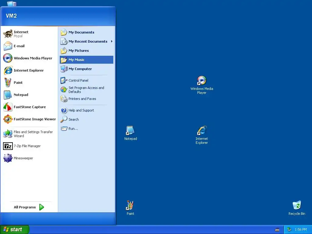Open Printers and Faxes
This screenshot has height=234, width=312.
coord(86,99)
